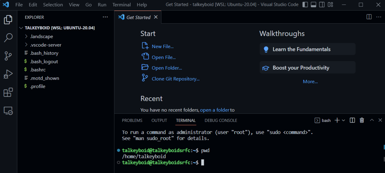Click the Clone Git Repository... link
The width and height of the screenshot is (385, 173).
click(175, 79)
